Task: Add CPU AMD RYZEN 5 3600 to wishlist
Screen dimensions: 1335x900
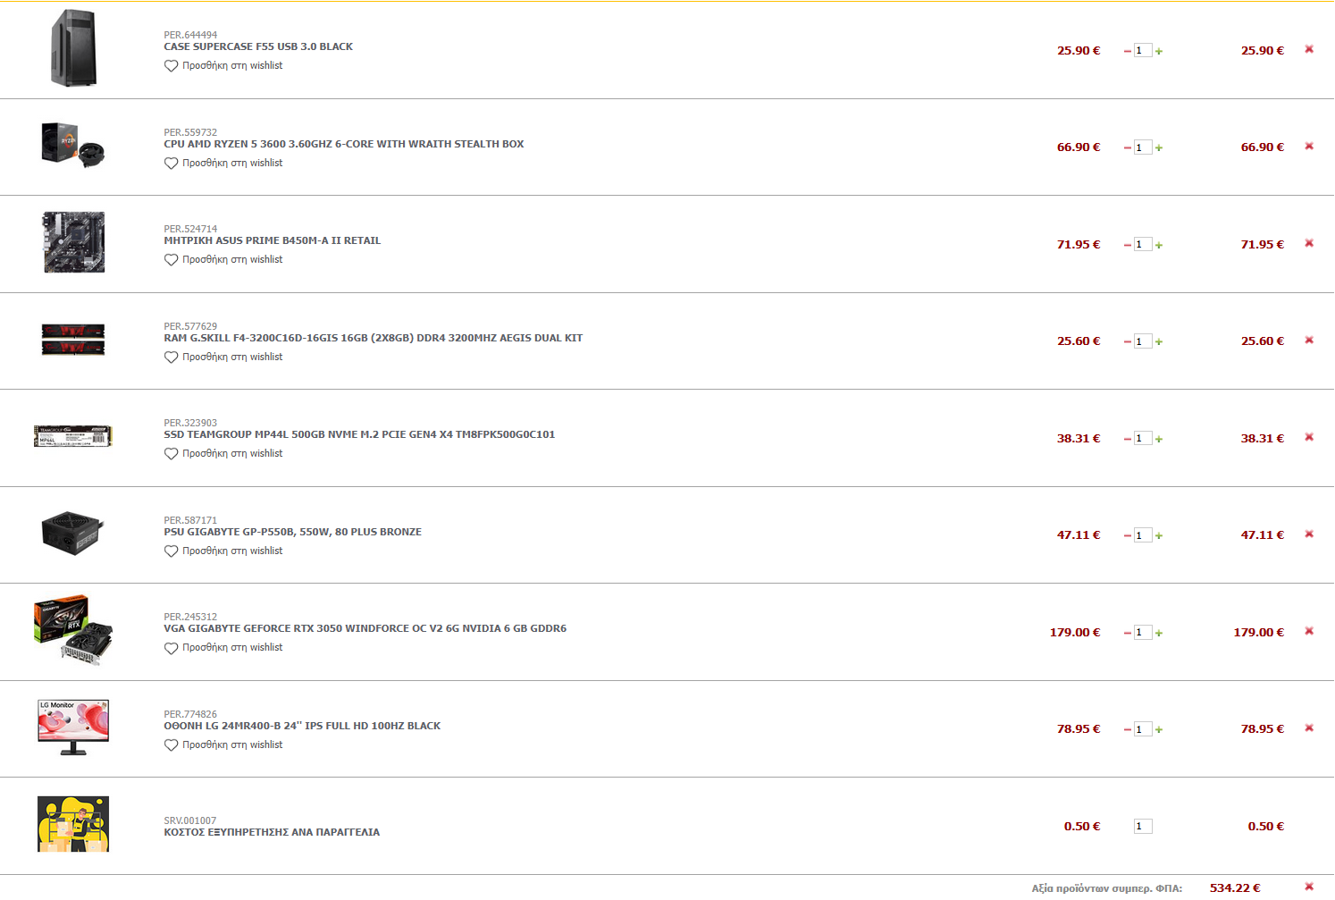Action: tap(223, 163)
